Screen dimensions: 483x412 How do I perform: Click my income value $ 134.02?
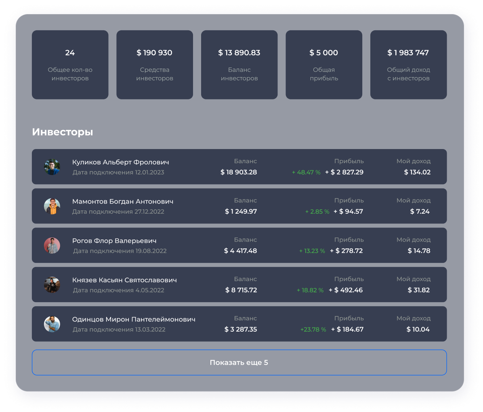coord(418,172)
